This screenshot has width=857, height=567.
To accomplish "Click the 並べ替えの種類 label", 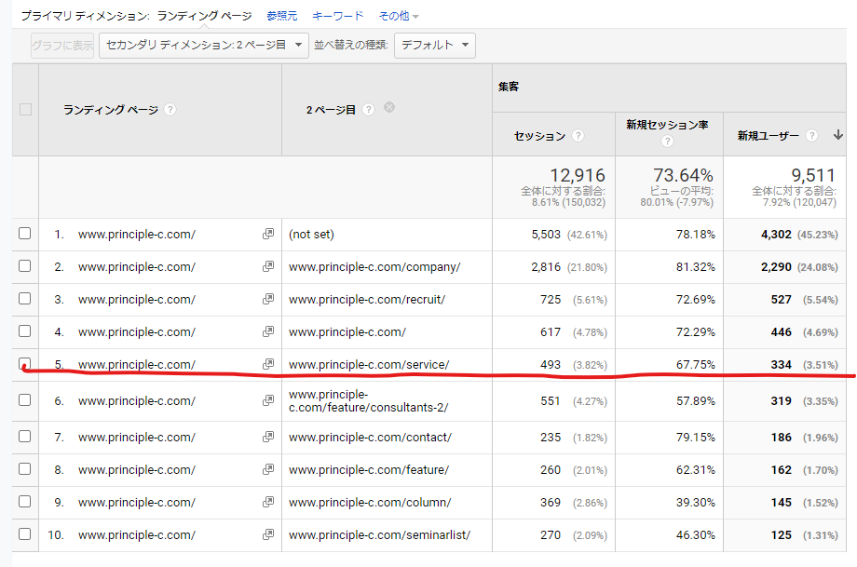I will point(350,45).
